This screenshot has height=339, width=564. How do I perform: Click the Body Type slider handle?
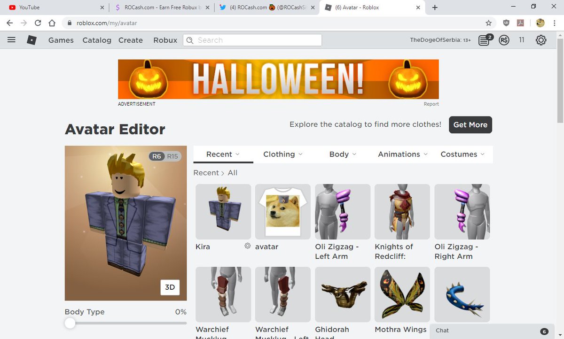70,323
